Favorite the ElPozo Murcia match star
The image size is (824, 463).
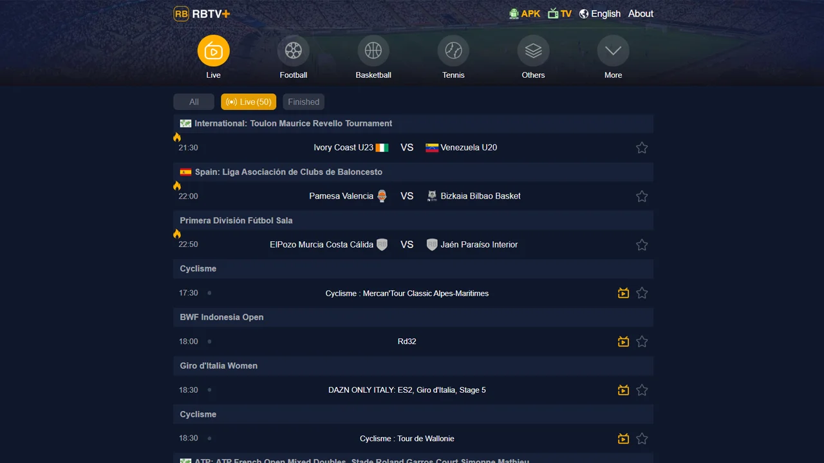coord(642,245)
